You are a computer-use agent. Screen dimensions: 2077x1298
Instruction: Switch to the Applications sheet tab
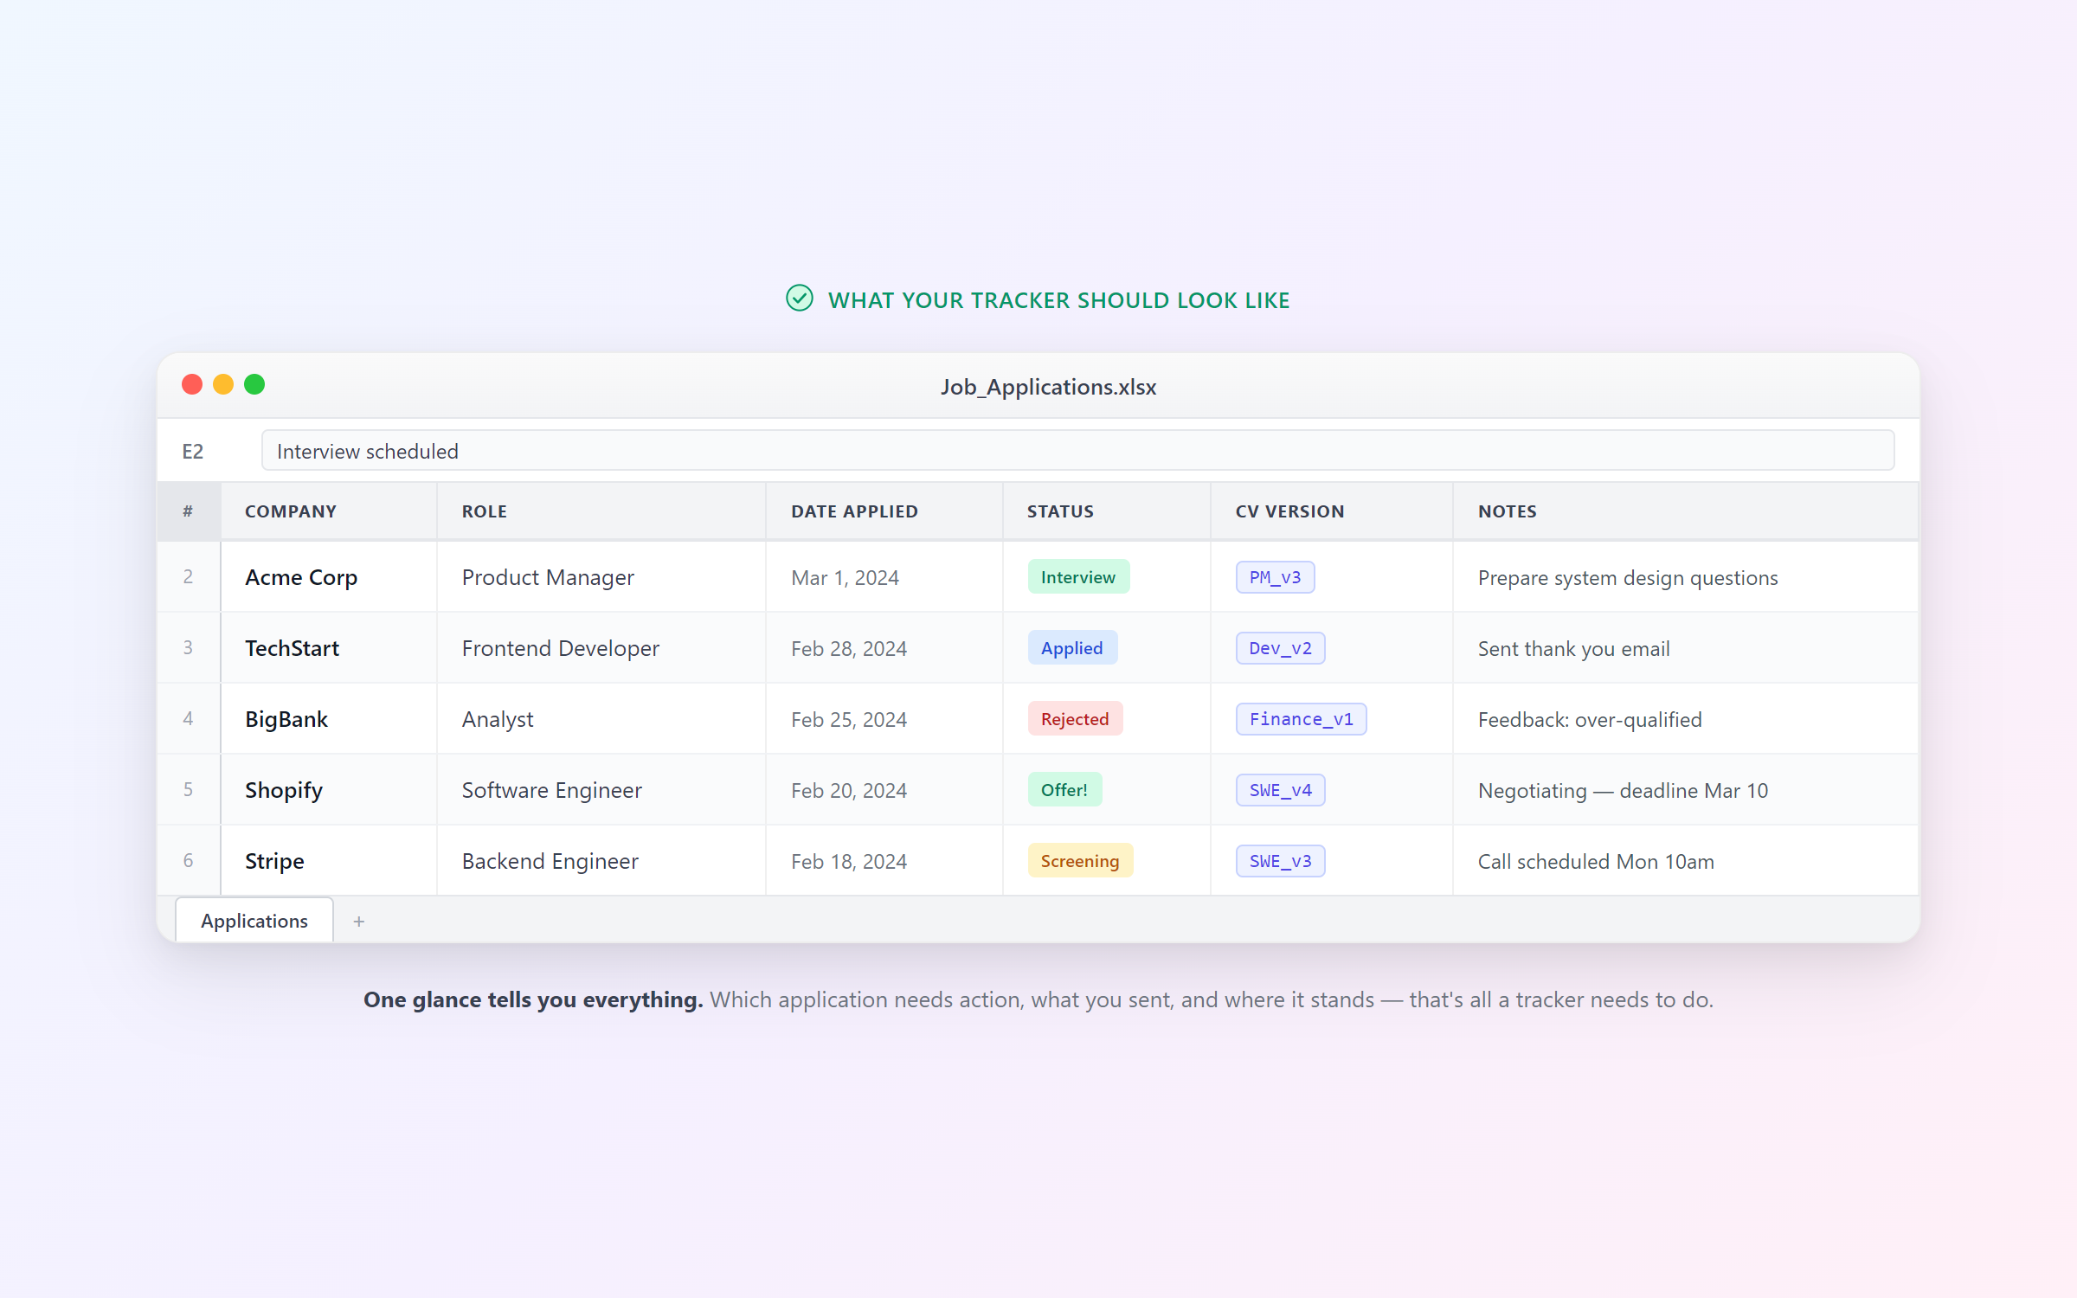(x=254, y=920)
